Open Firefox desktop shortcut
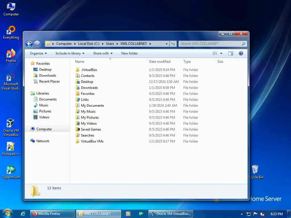The height and width of the screenshot is (218, 291). point(11,56)
